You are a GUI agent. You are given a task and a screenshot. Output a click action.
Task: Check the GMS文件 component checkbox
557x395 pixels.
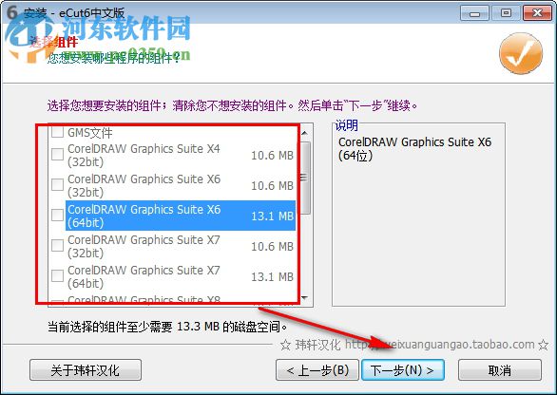(57, 132)
